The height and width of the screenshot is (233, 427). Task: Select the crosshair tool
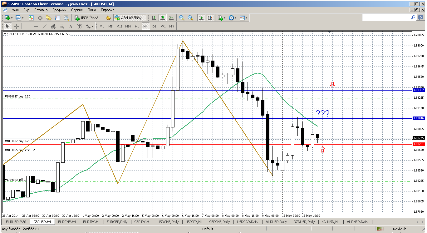pyautogui.click(x=16, y=26)
